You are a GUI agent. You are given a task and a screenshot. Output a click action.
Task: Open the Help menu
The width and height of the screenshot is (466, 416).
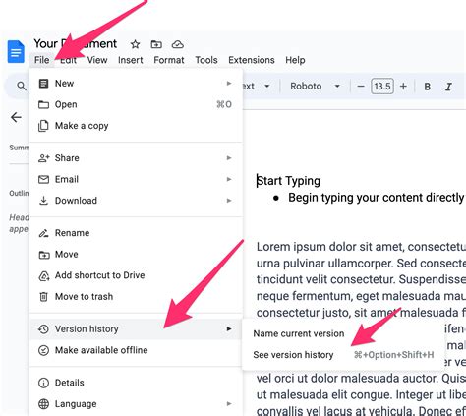[x=295, y=60]
